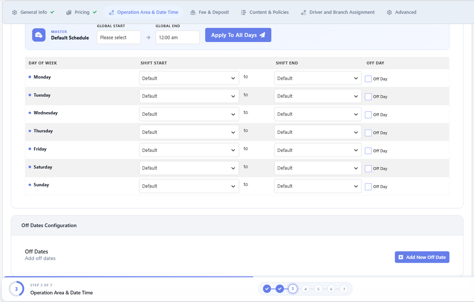Click Apply To All Days button
This screenshot has height=302, width=474.
click(x=238, y=35)
